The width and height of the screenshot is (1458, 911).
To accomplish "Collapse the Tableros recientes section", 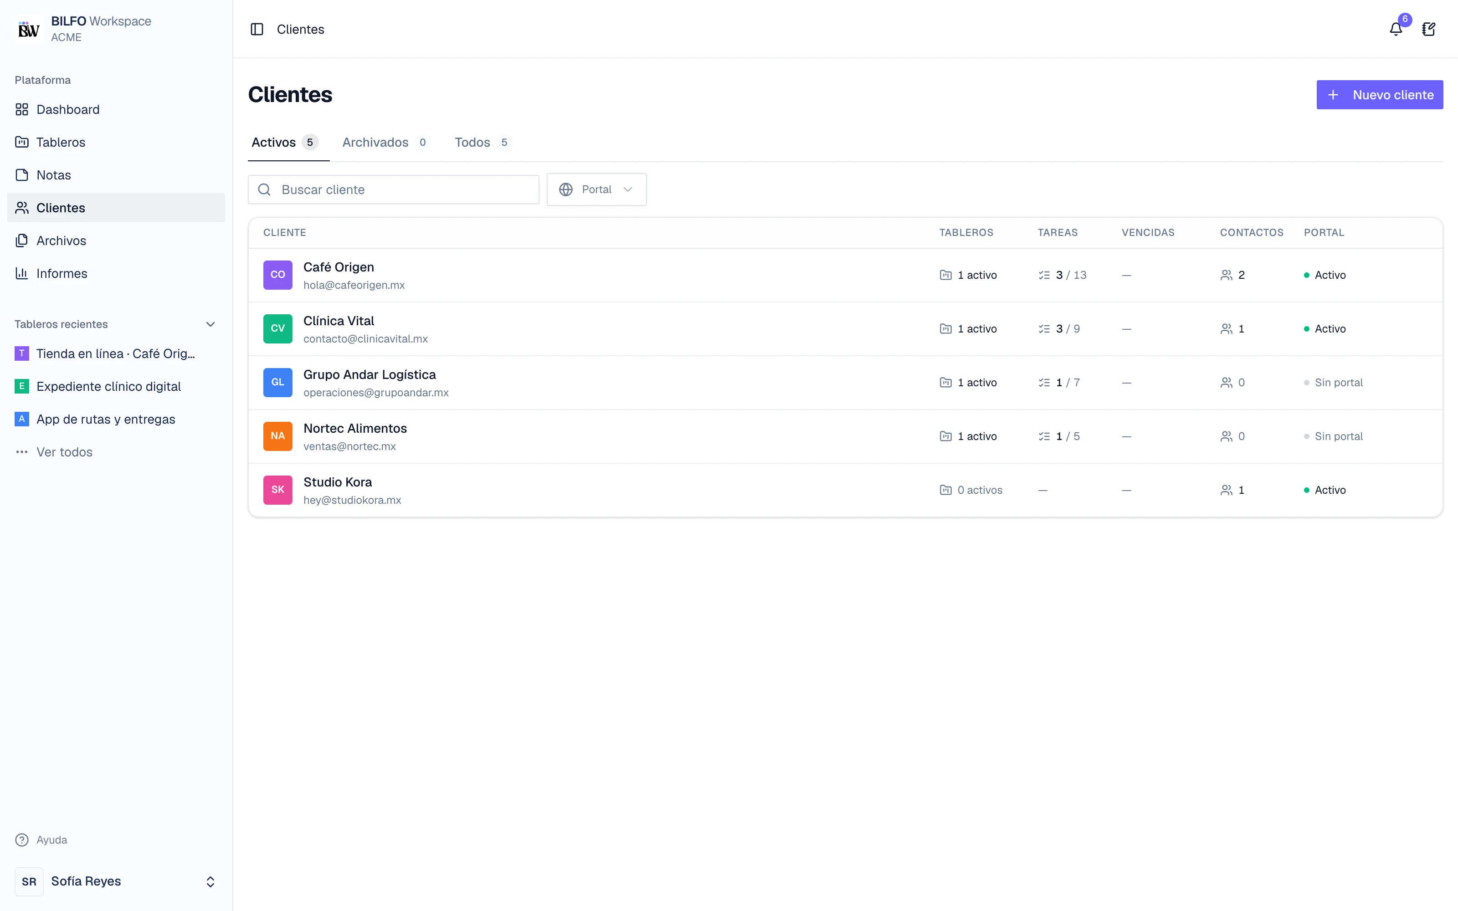I will click(x=210, y=324).
